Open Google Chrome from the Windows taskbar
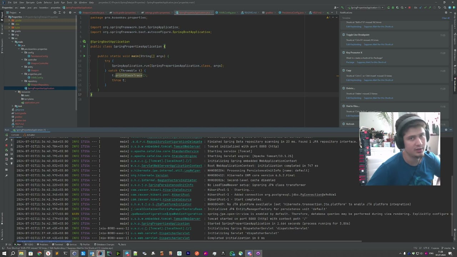 click(x=39, y=253)
